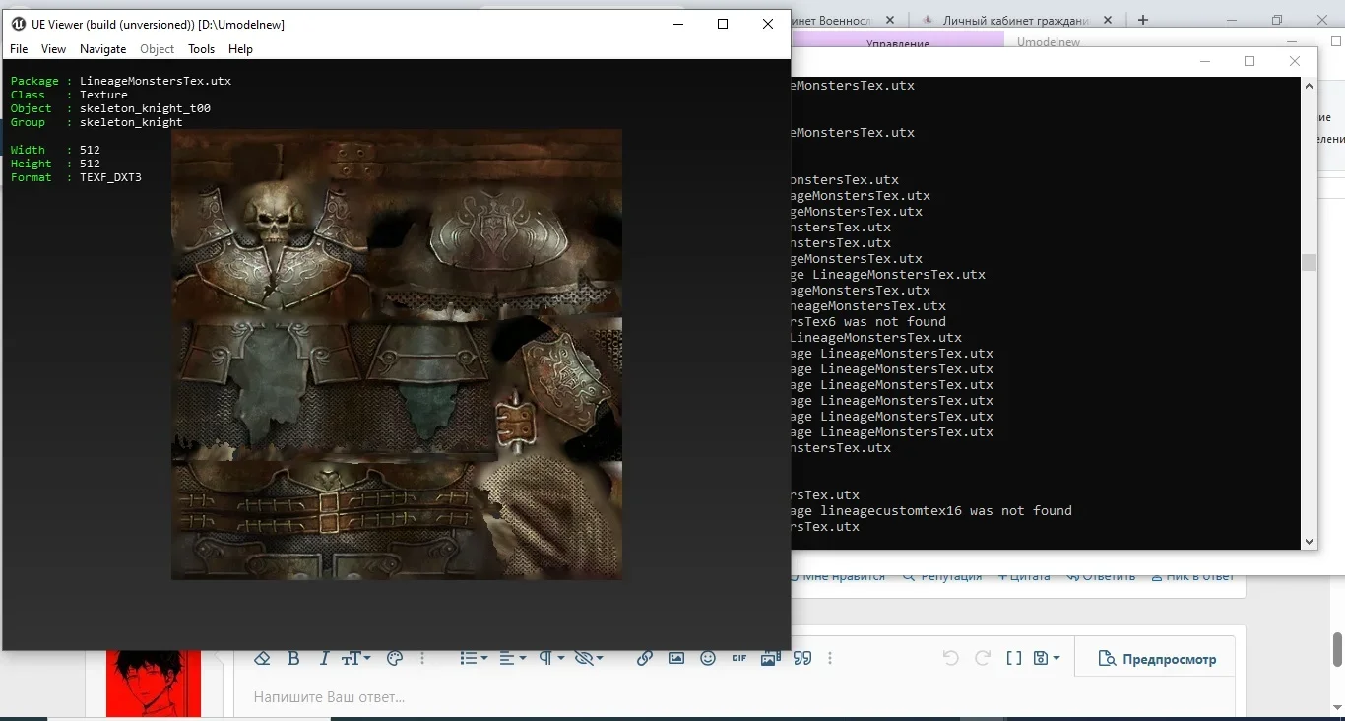The height and width of the screenshot is (721, 1345).
Task: Click the Format value TEXF_DXT3
Action: pos(110,177)
